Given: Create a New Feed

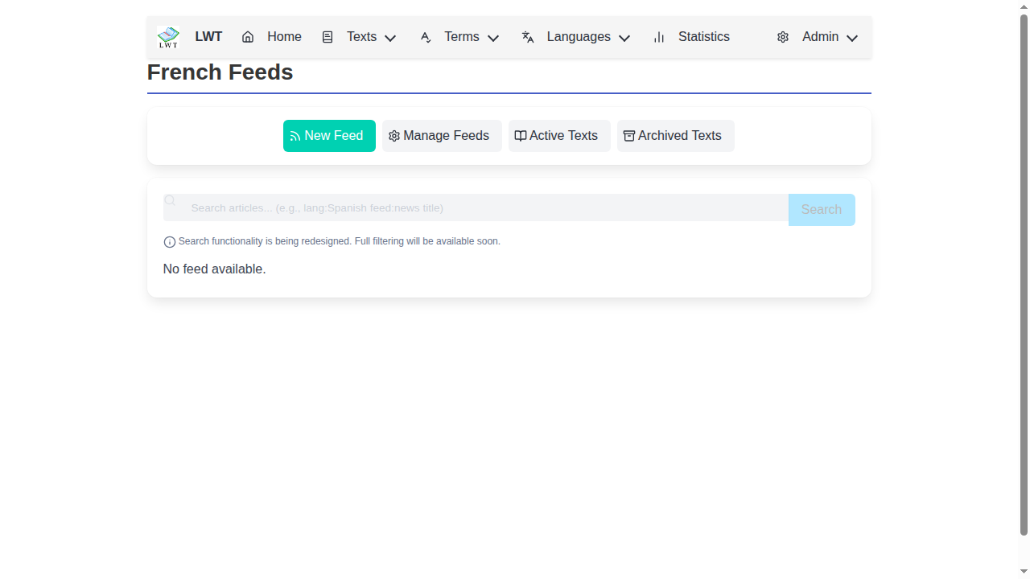Looking at the screenshot, I should (x=333, y=135).
